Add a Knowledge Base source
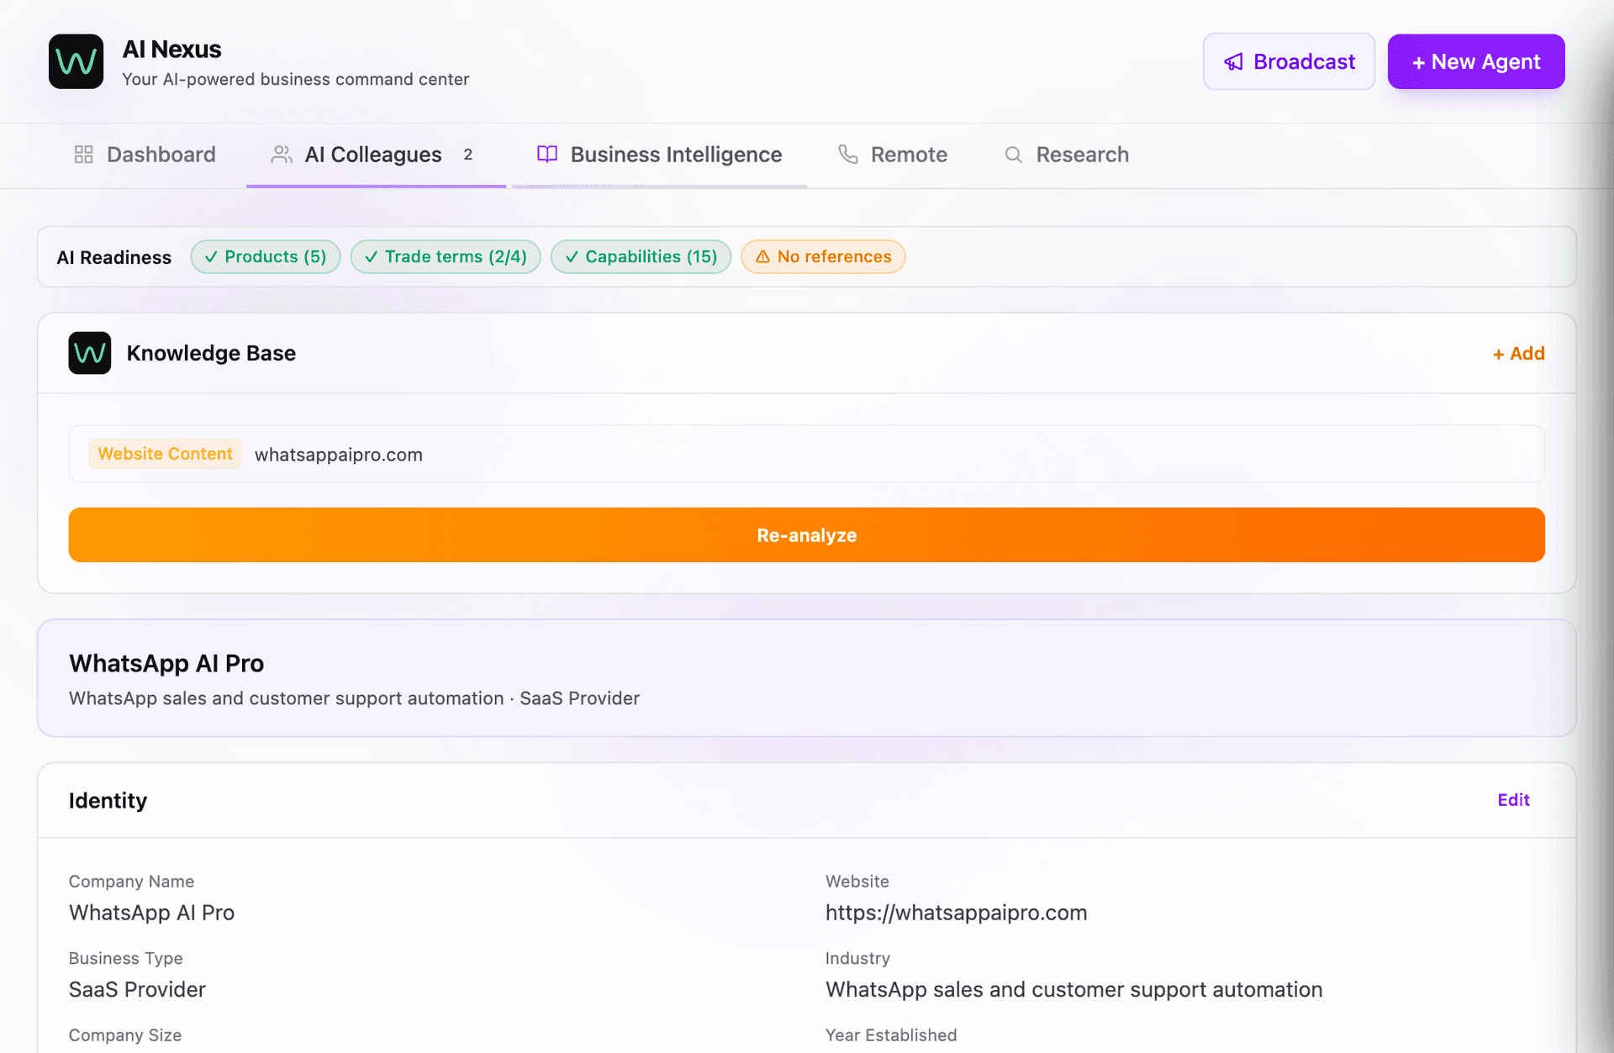 (x=1519, y=354)
